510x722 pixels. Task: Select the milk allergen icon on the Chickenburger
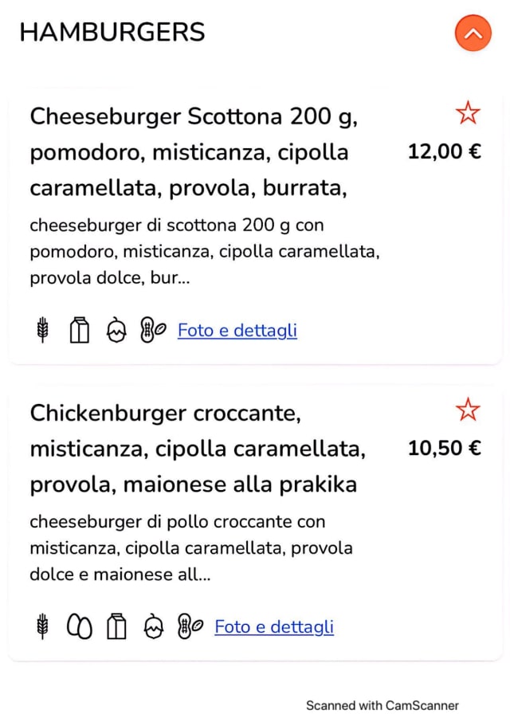point(116,626)
